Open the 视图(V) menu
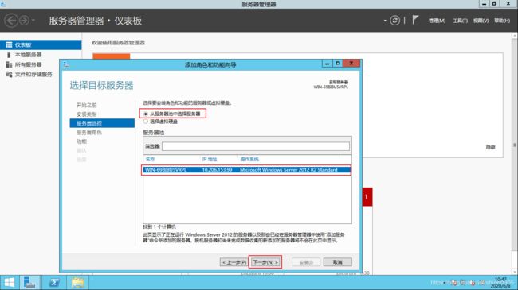 pos(481,21)
